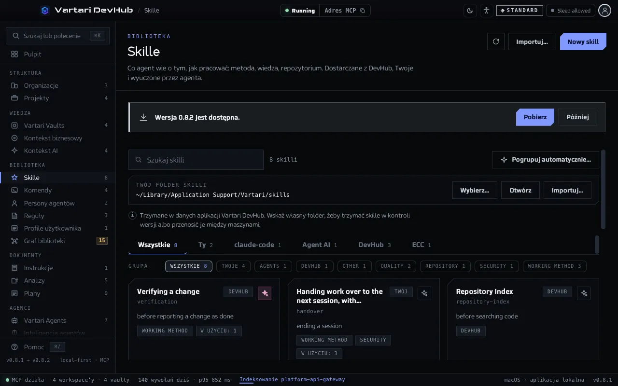
Task: Switch to the Agent AI tab
Action: (320, 245)
